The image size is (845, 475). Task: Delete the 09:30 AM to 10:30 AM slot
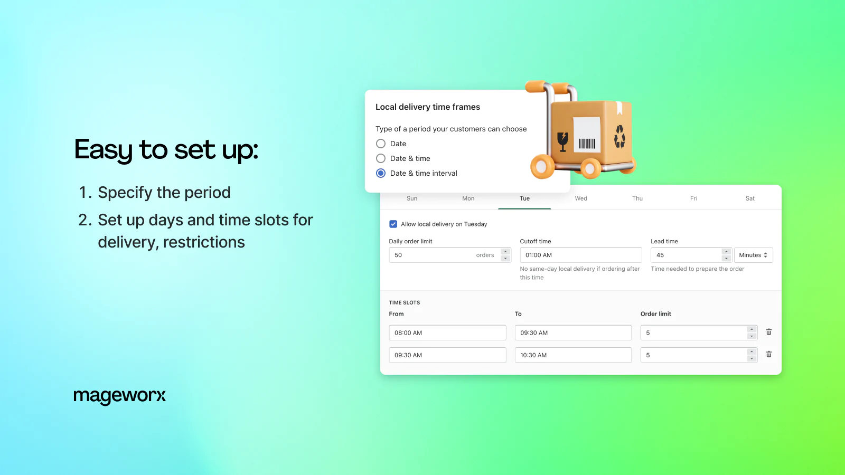click(x=769, y=355)
